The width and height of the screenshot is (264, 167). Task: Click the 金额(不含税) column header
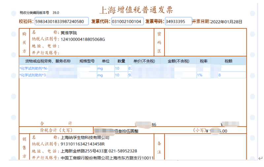[x=178, y=61]
